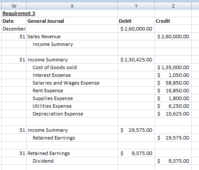Click the 'Credit' header cell
199x170 pixels.
[x=173, y=21]
